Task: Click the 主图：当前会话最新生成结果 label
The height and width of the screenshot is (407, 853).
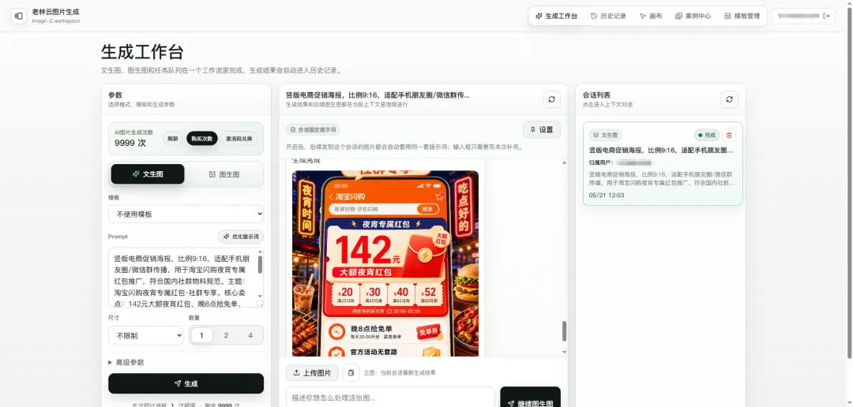Action: point(400,373)
